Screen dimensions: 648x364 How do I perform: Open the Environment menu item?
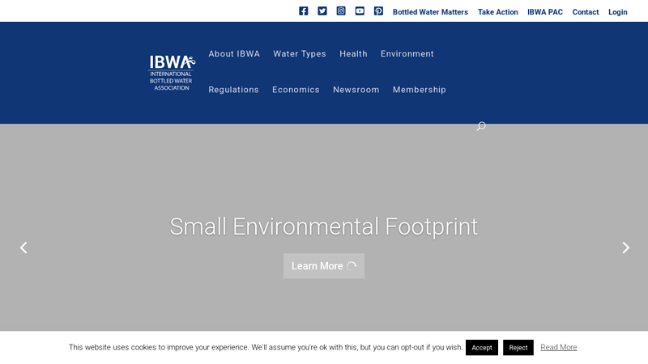tap(407, 53)
